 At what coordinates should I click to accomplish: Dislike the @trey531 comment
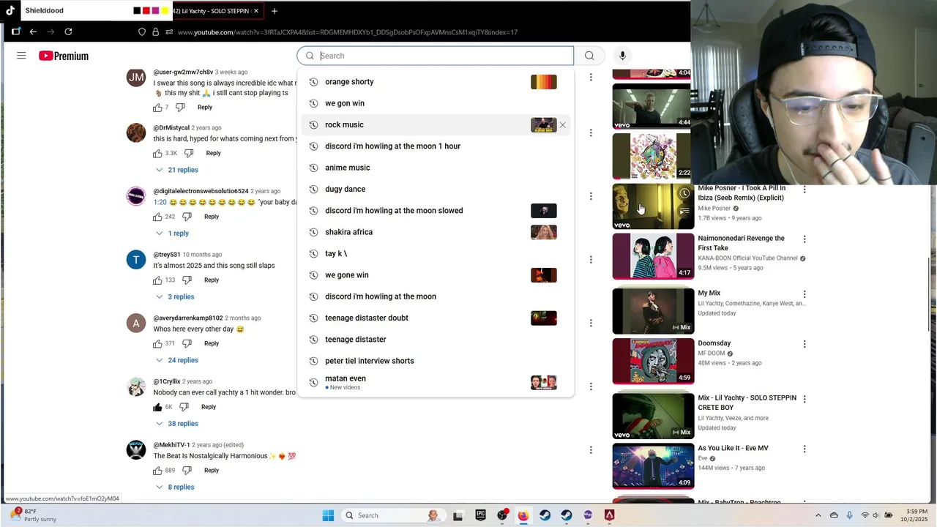coord(187,280)
